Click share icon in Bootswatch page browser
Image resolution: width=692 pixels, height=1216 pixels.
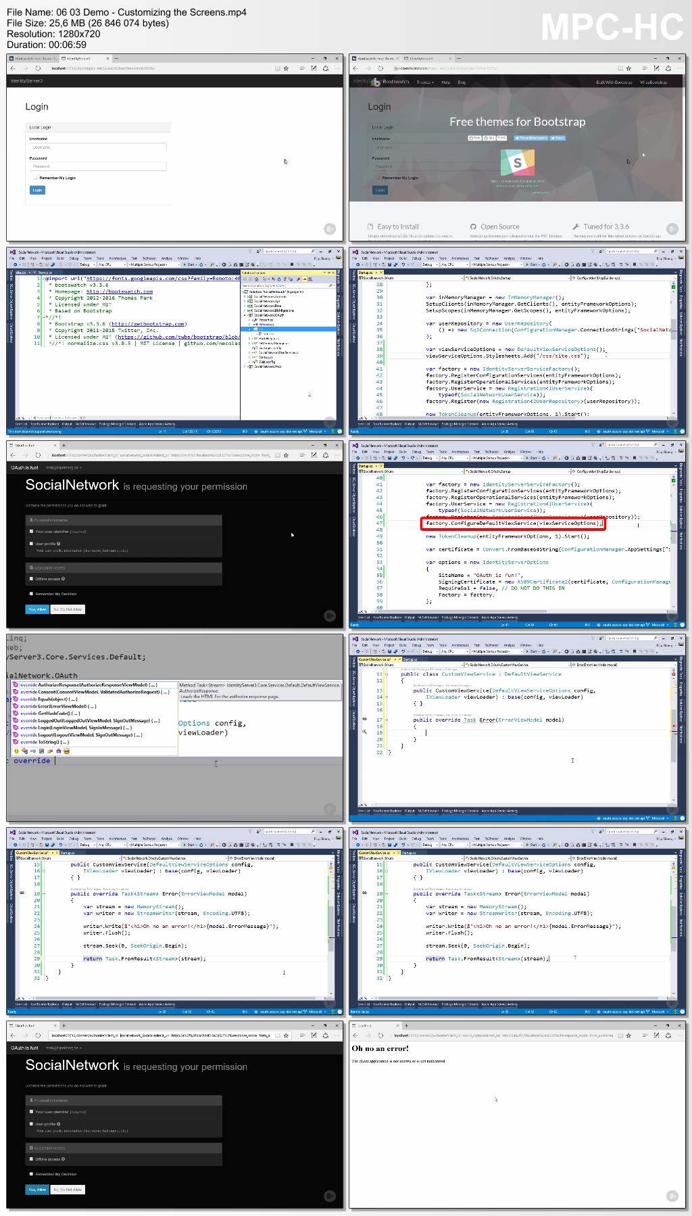(668, 68)
